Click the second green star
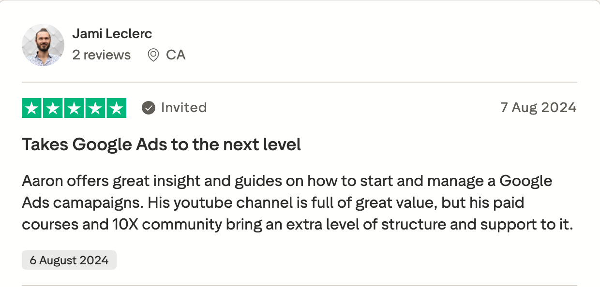 click(53, 108)
